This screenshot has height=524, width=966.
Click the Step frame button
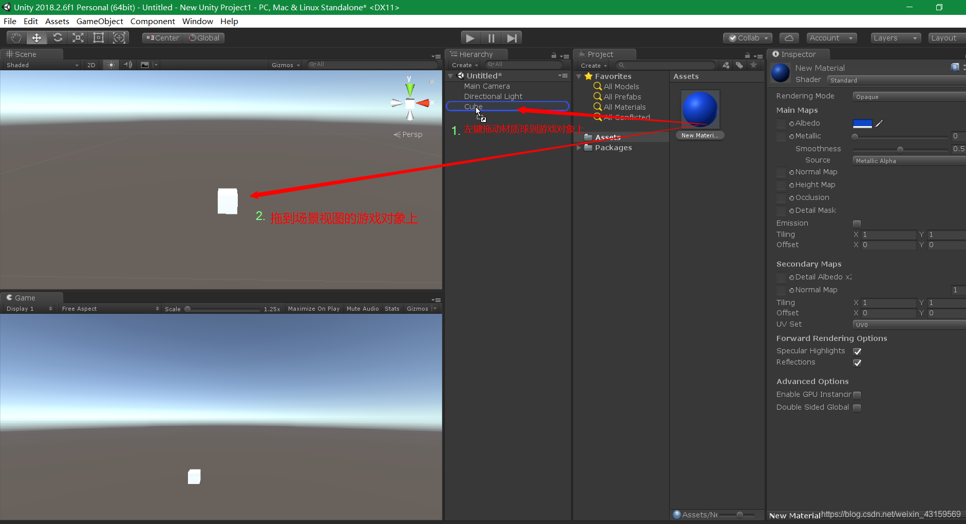click(512, 38)
